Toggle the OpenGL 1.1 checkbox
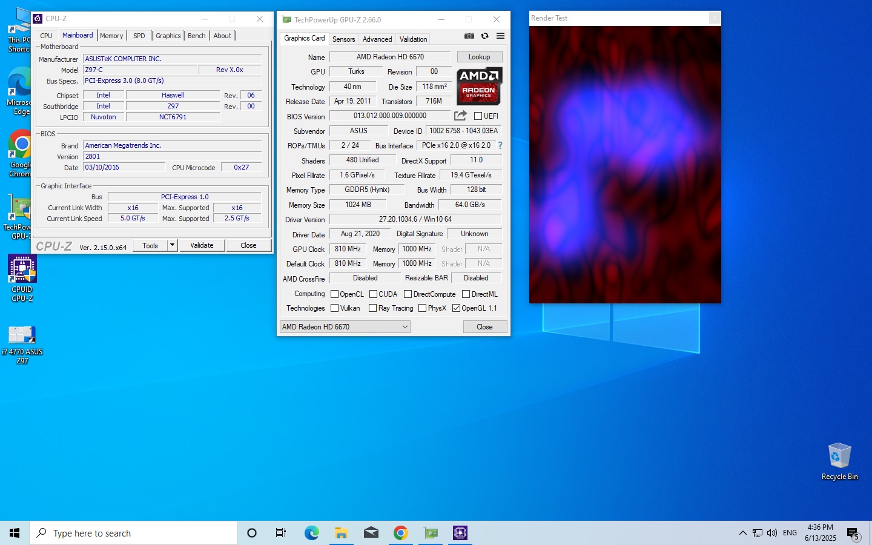Viewport: 872px width, 545px height. (456, 308)
